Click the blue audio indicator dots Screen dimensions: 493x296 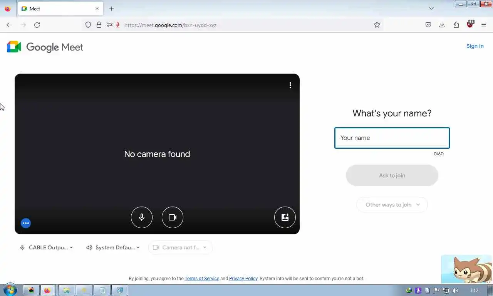[x=26, y=223]
